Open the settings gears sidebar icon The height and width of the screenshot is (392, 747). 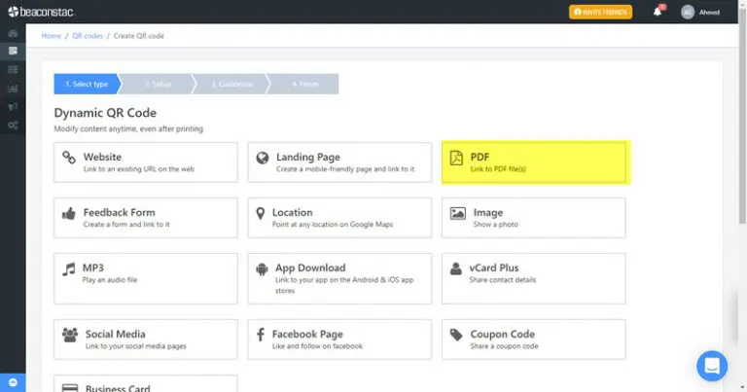coord(13,125)
